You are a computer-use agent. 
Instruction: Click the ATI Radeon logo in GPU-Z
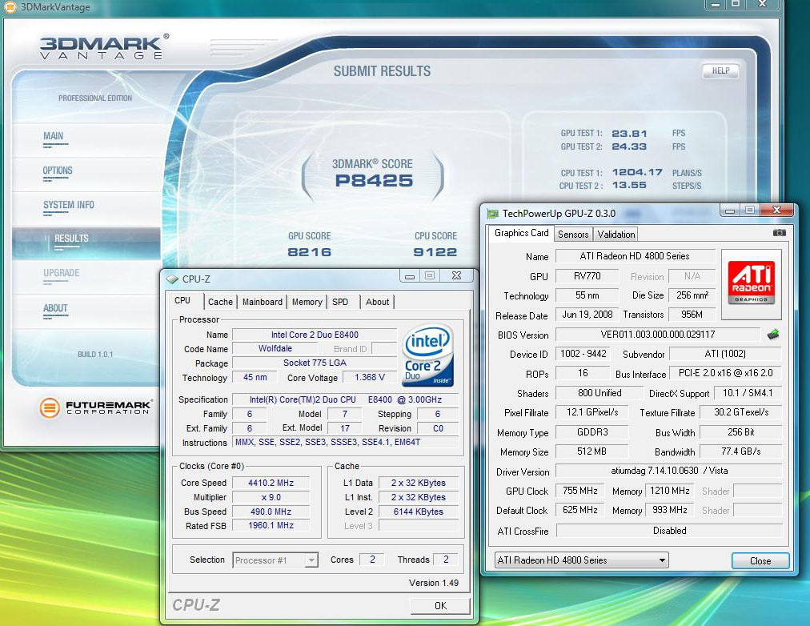coord(751,283)
